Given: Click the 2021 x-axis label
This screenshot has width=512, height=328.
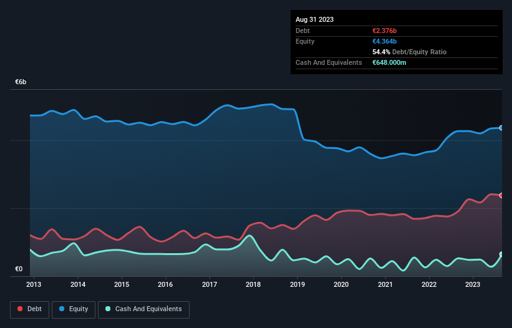Looking at the screenshot, I should coord(385,284).
